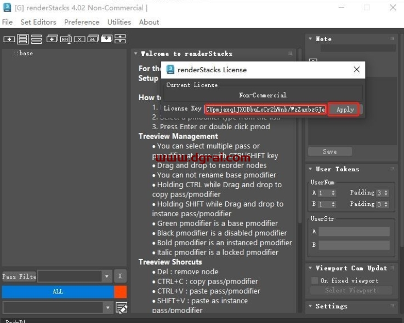The height and width of the screenshot is (323, 404).
Task: Click the renderStacks app icon in title bar
Action: coord(7,8)
